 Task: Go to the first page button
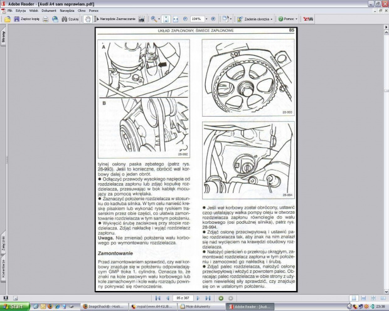(157, 298)
